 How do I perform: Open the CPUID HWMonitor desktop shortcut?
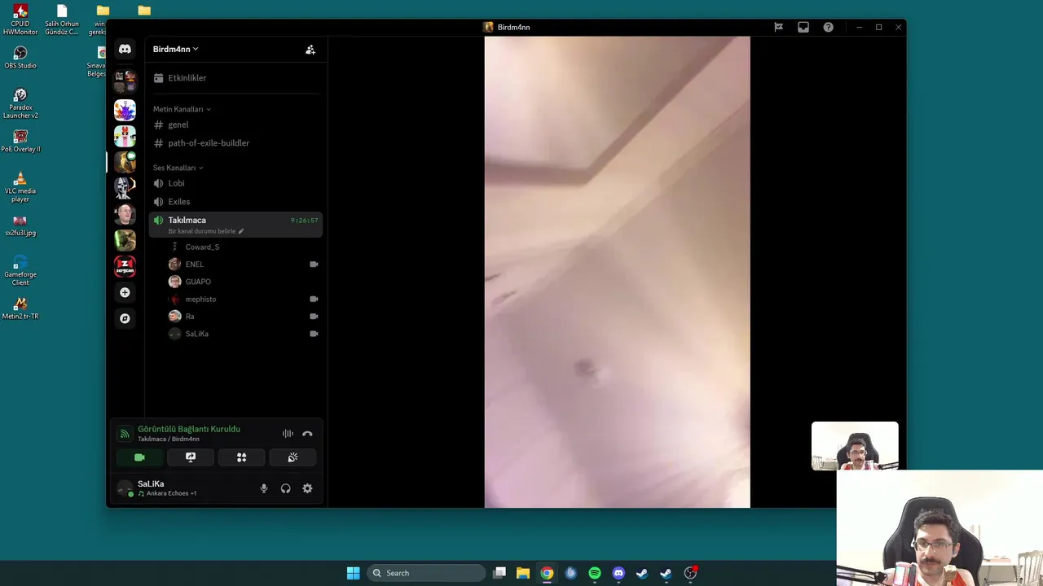[x=20, y=20]
